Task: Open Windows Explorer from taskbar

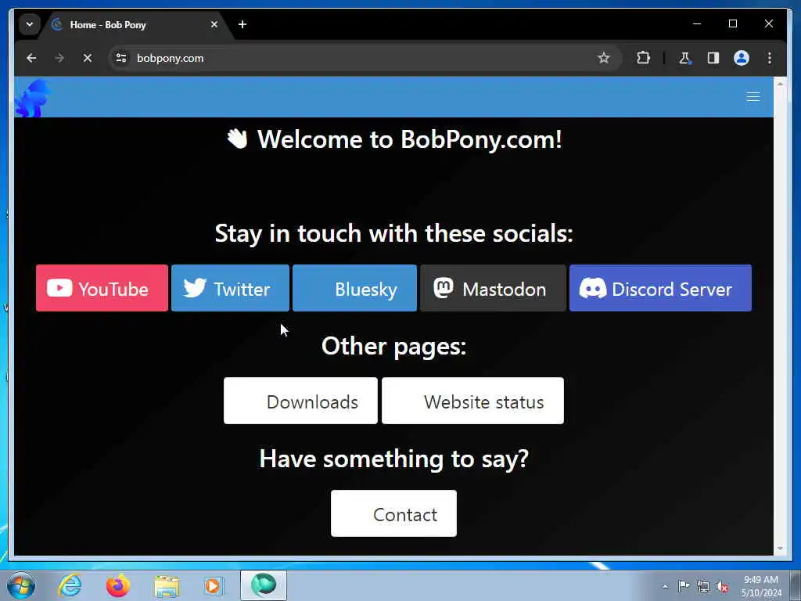Action: [x=167, y=585]
